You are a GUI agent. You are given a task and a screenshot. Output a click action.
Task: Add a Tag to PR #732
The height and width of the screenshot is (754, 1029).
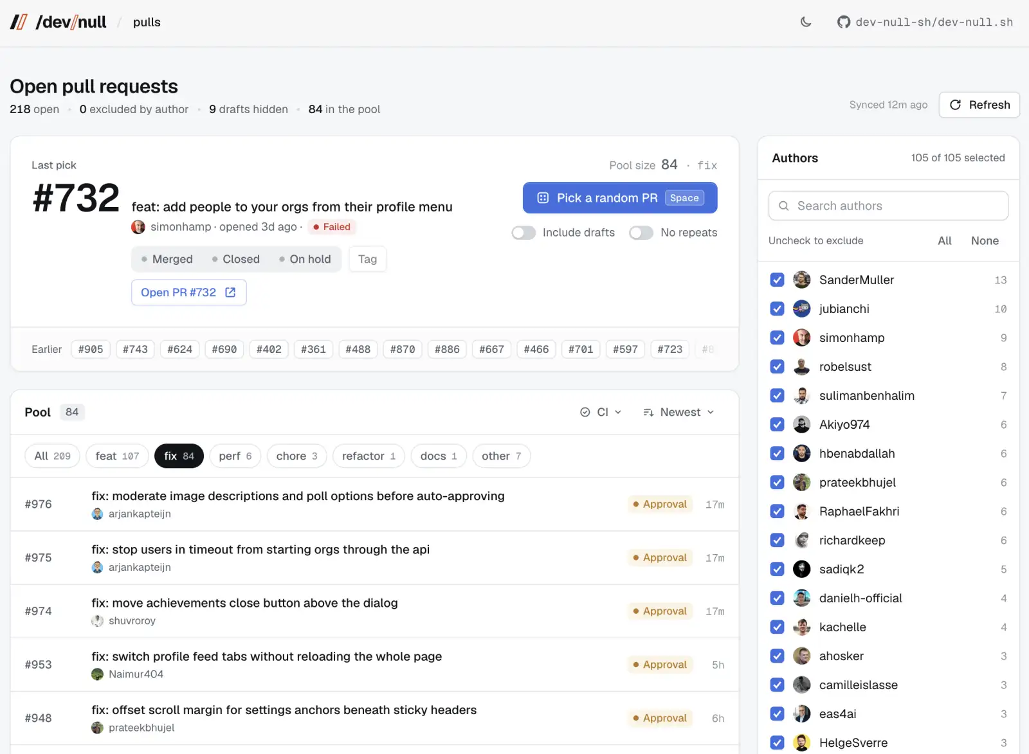tap(367, 259)
